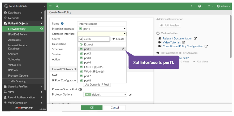Click the Name info icon
The image size is (234, 116).
point(62,23)
